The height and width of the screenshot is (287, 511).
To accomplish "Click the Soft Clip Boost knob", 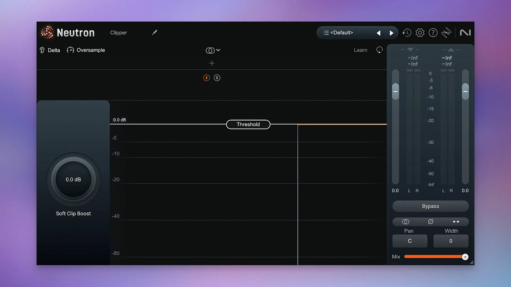I will pos(73,179).
